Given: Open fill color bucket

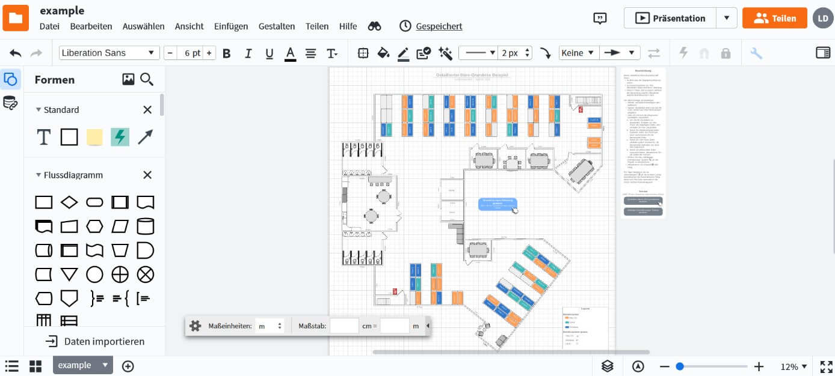Looking at the screenshot, I should tap(383, 53).
